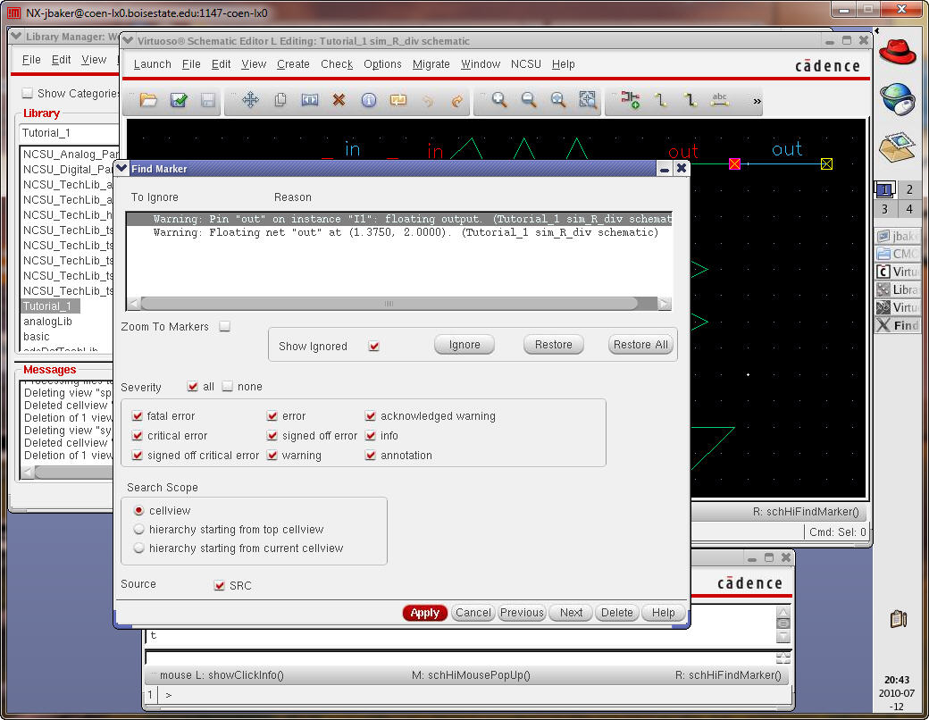Open the Properties info icon
The width and height of the screenshot is (929, 720).
point(368,100)
